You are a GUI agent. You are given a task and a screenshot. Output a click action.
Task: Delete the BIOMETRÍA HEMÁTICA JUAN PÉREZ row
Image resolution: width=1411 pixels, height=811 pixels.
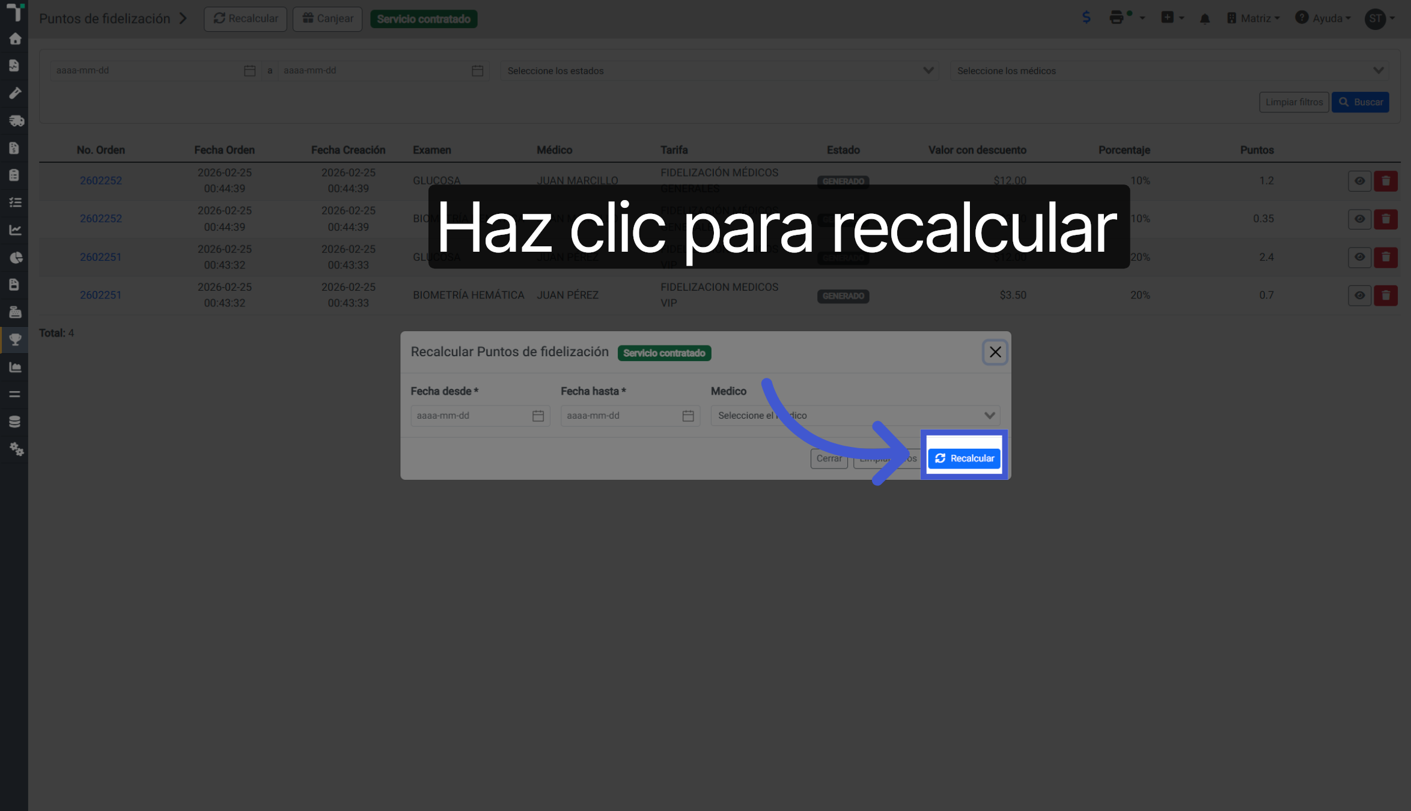(1386, 296)
